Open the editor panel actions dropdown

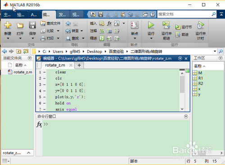[x=180, y=59]
